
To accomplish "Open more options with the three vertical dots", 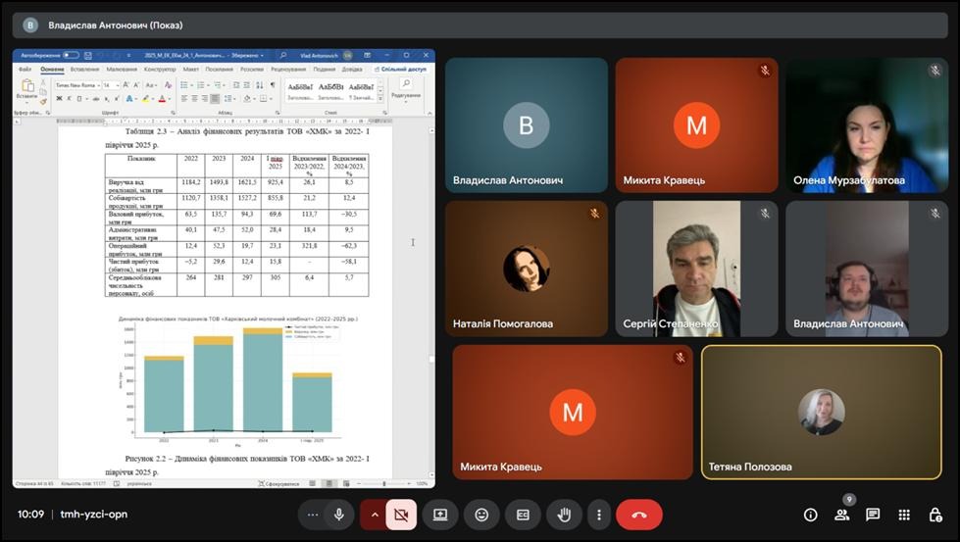I will 598,515.
